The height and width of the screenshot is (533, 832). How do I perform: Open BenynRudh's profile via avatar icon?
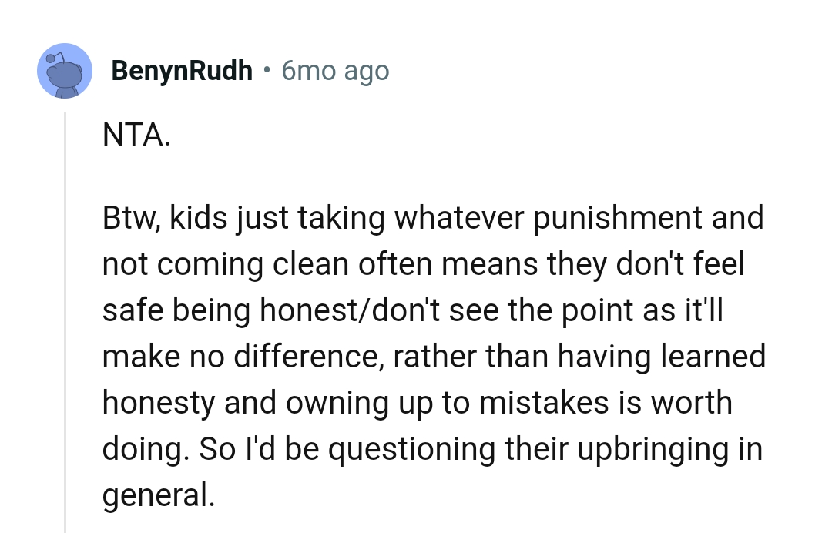point(65,71)
